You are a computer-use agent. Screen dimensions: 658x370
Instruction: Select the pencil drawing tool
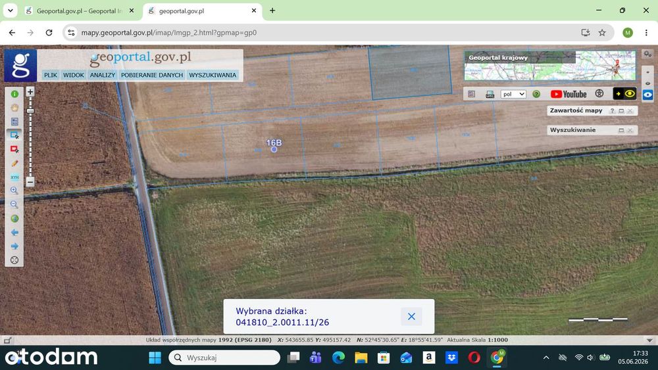pos(14,163)
